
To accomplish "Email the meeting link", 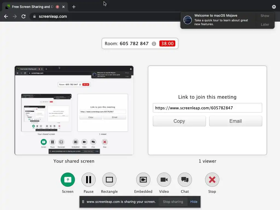I will (235, 121).
